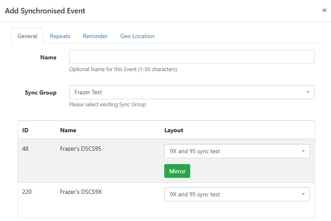This screenshot has width=331, height=221.
Task: Click the Name column header in the table
Action: [x=68, y=130]
